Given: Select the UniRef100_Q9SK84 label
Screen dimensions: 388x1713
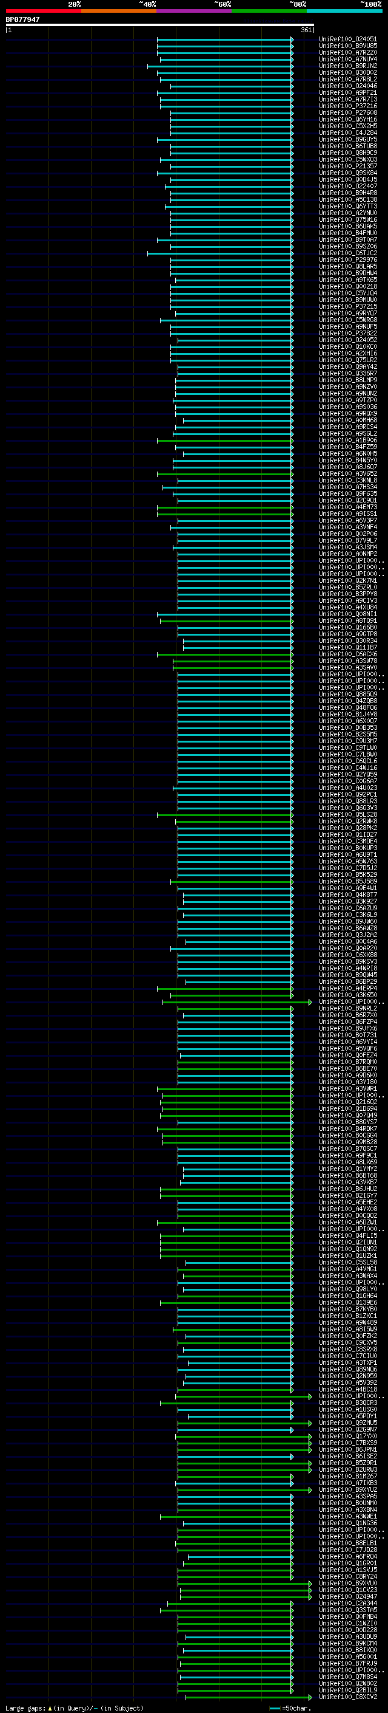Looking at the screenshot, I should 348,173.
